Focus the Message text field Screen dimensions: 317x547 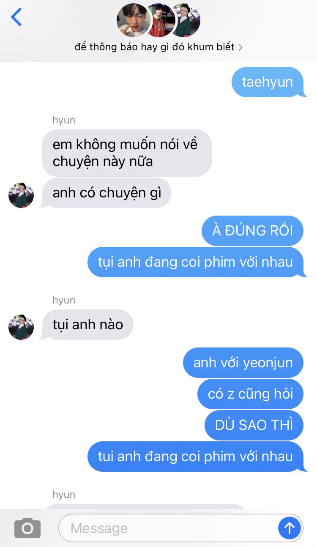tap(168, 528)
